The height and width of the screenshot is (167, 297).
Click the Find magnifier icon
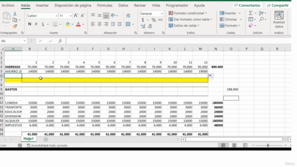coord(262,19)
